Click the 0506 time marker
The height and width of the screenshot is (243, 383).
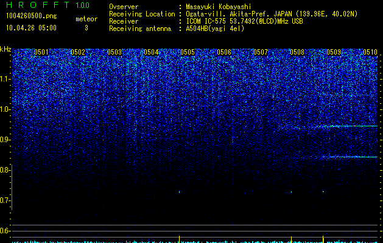click(x=224, y=52)
